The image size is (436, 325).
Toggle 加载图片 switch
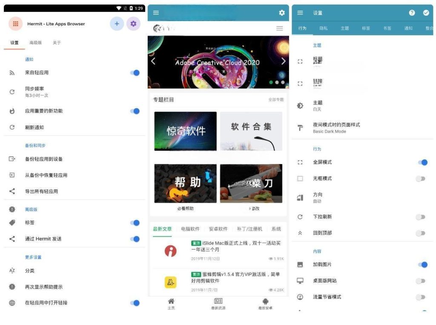[423, 265]
